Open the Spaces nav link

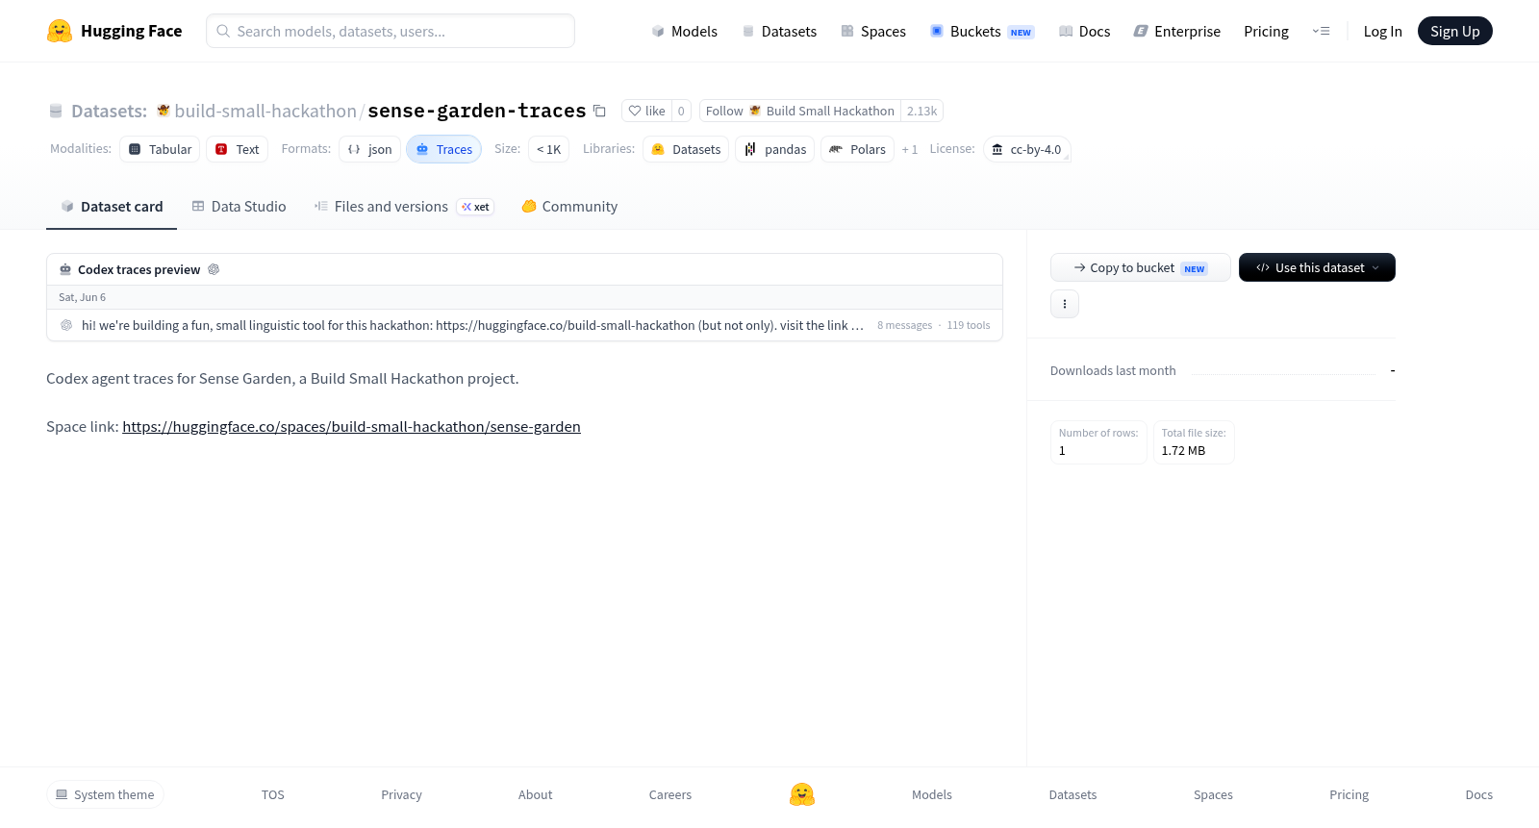click(x=873, y=31)
